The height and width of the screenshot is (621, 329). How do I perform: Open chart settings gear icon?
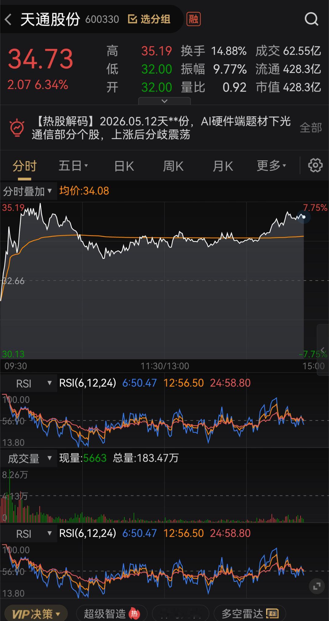coord(315,165)
